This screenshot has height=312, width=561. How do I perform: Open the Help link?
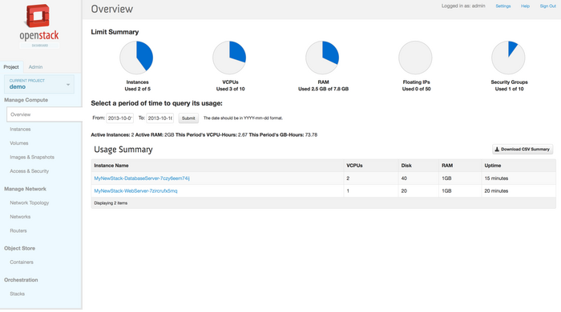pyautogui.click(x=525, y=6)
